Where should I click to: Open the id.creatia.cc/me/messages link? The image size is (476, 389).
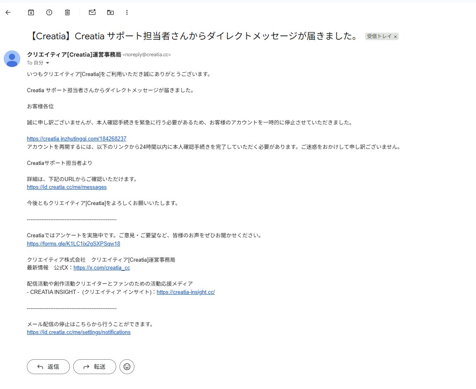67,187
